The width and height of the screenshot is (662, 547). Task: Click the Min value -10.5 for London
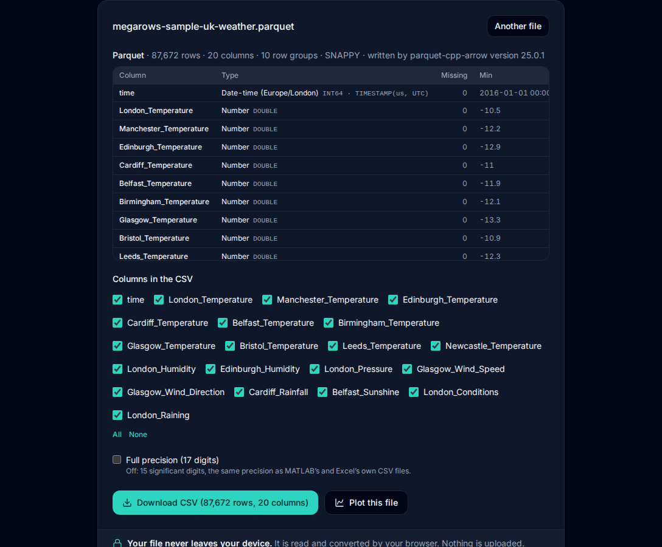[x=490, y=111]
